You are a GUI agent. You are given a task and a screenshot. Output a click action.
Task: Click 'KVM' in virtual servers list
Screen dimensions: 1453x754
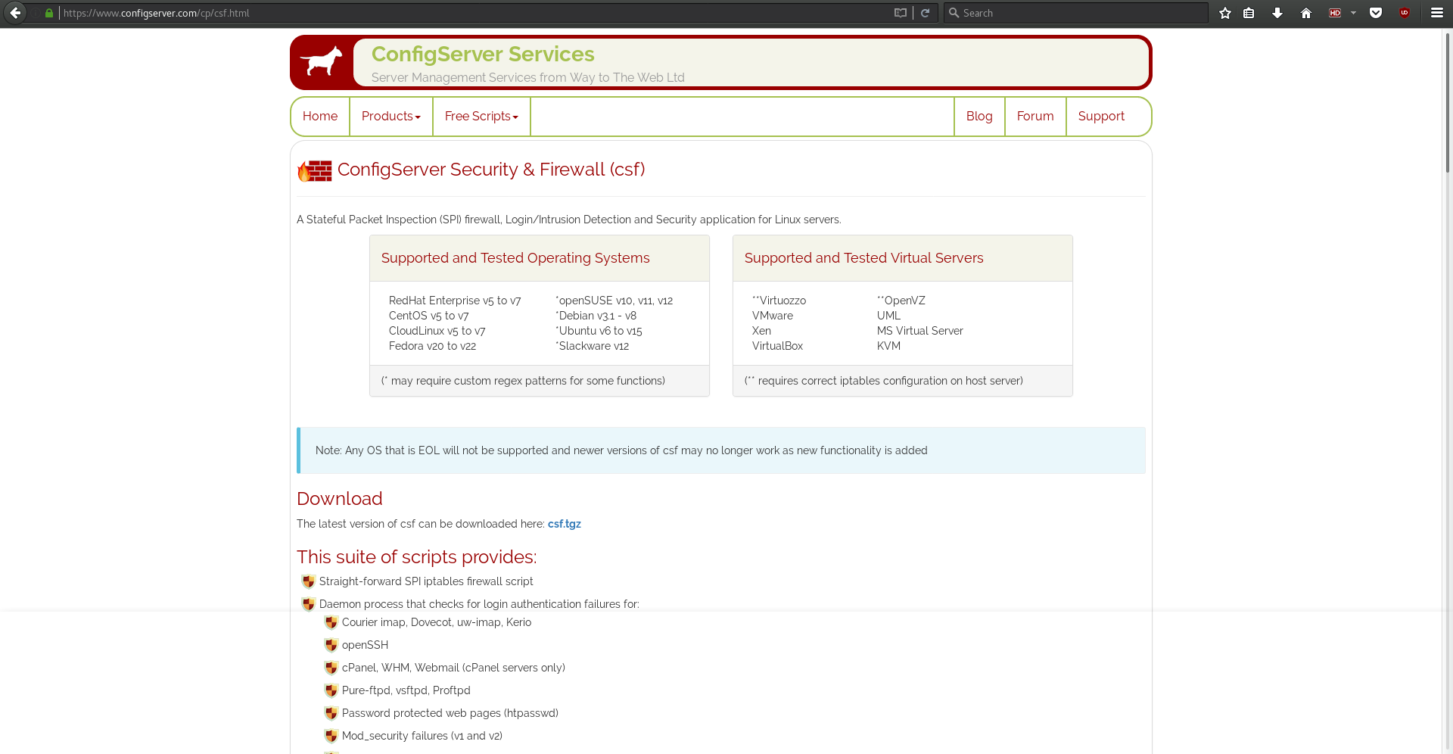[888, 346]
